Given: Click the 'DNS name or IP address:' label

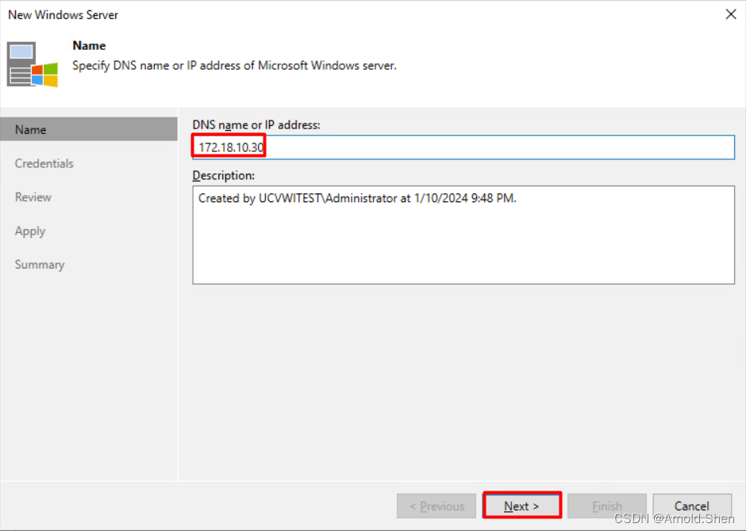Looking at the screenshot, I should tap(256, 125).
